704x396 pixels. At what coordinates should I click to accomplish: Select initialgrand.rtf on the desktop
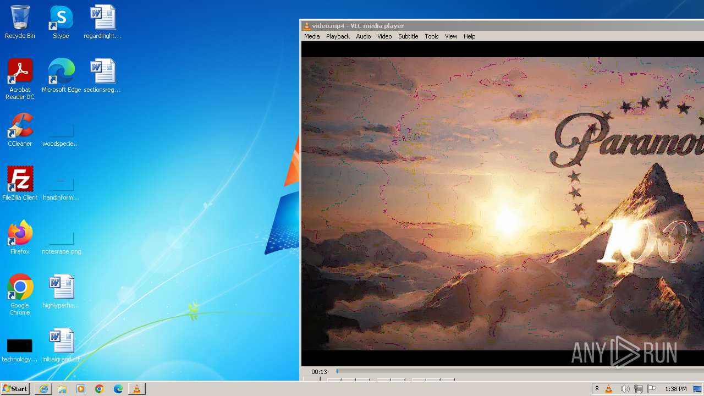[x=61, y=345]
